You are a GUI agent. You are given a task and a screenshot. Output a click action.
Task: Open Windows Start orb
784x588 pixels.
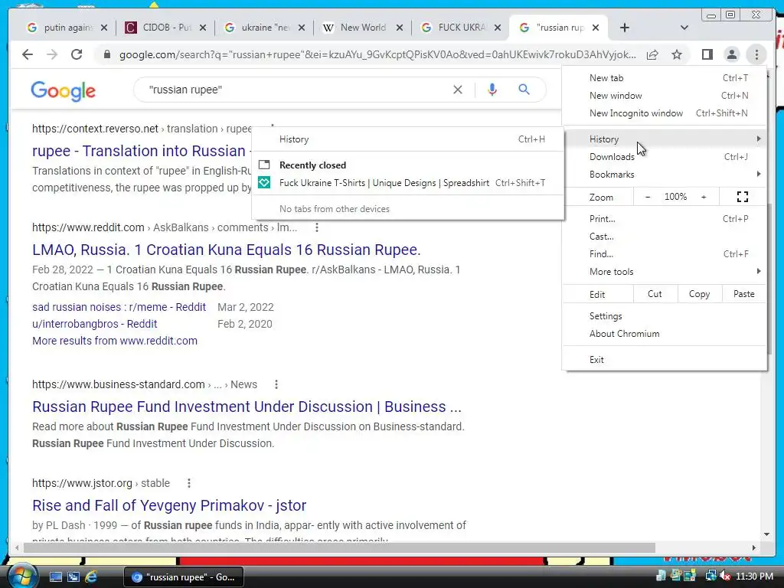[x=22, y=576]
